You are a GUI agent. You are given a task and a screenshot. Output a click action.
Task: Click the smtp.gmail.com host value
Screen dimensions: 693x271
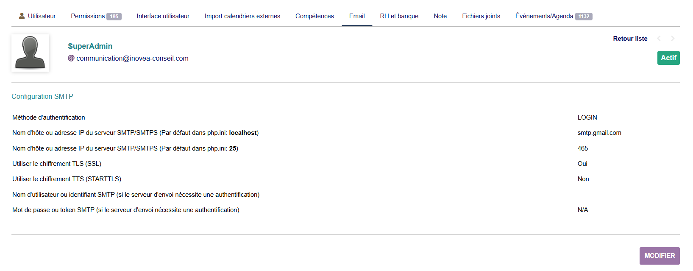(x=599, y=133)
